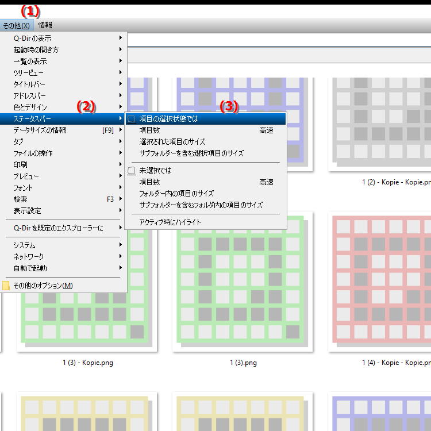Click the folder icon beside その他のオプション(M)
431x431 pixels.
point(6,286)
